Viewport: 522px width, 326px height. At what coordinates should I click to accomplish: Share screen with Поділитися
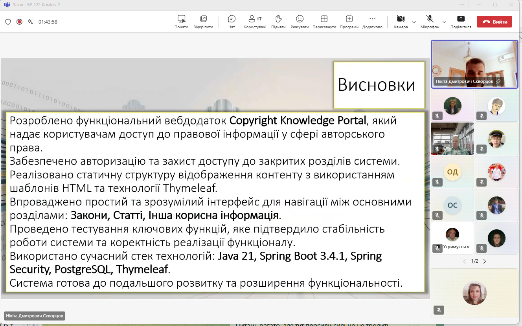point(461,21)
